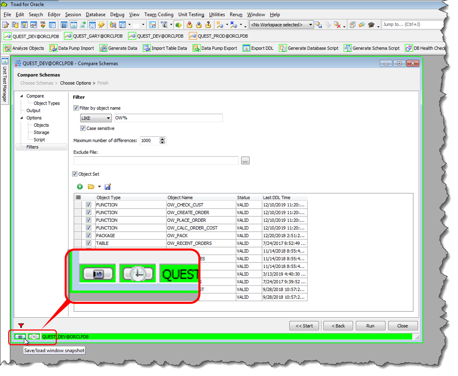
Task: Uncheck the OW_CREATE_ORDER row checkbox
Action: pyautogui.click(x=89, y=212)
